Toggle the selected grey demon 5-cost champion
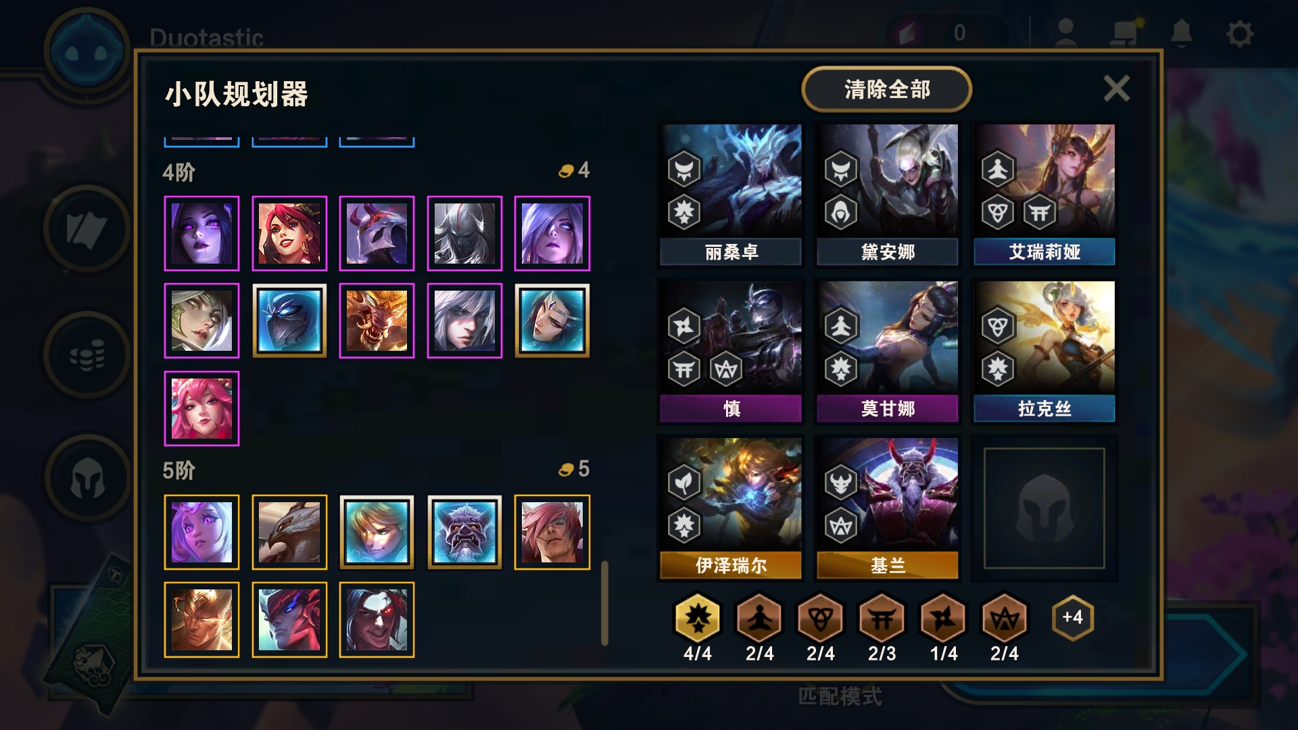This screenshot has width=1298, height=730. coord(464,533)
